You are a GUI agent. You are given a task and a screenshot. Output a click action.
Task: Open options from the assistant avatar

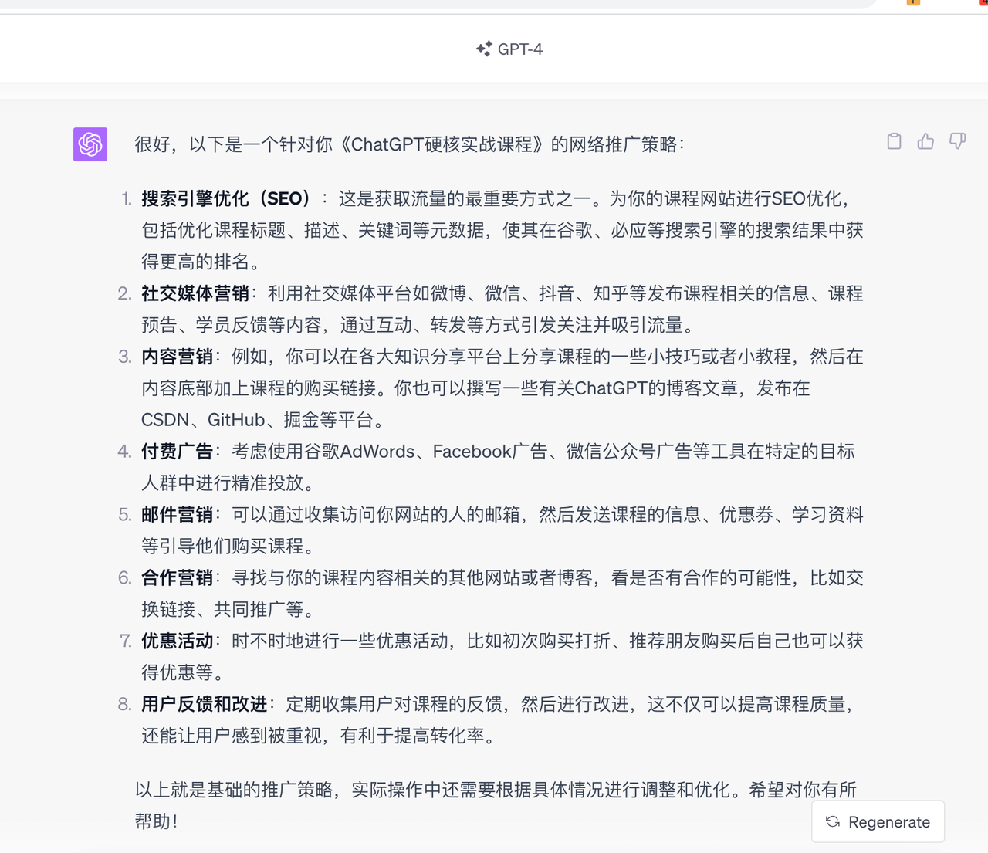(90, 144)
